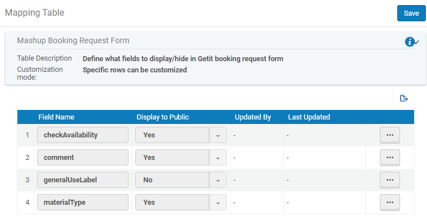
Task: Click the Mapping Table page title
Action: click(x=35, y=12)
